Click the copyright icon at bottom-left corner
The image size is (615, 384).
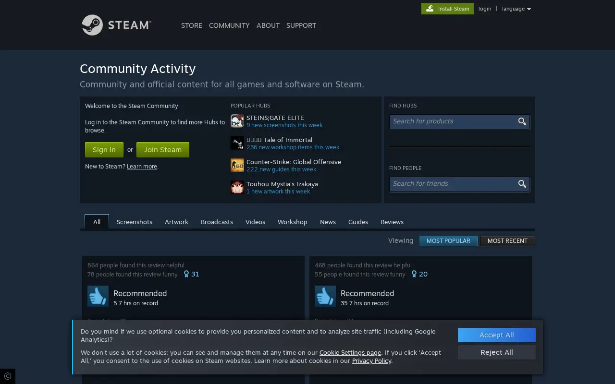tap(7, 376)
